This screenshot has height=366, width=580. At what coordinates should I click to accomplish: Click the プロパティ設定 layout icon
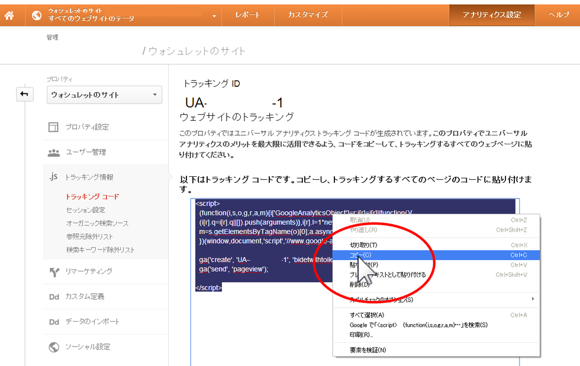[x=54, y=127]
